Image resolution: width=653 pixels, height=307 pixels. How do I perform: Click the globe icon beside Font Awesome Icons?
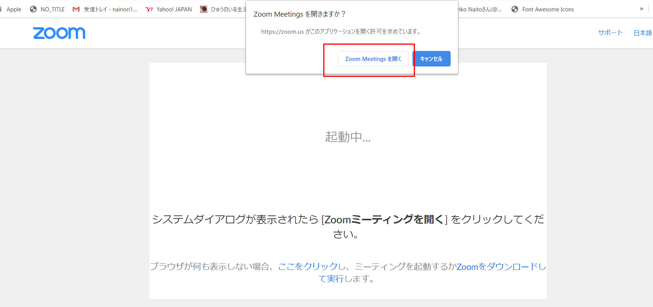pyautogui.click(x=515, y=9)
